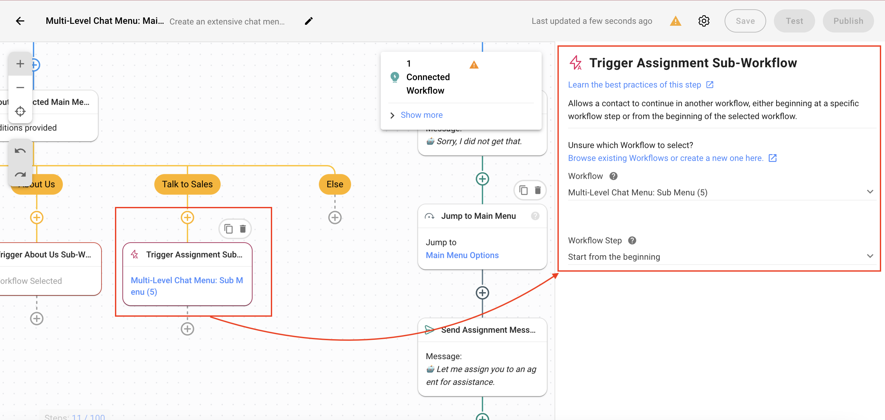Screen dimensions: 885x420
Task: Zoom in on the canvas
Action: 20,63
